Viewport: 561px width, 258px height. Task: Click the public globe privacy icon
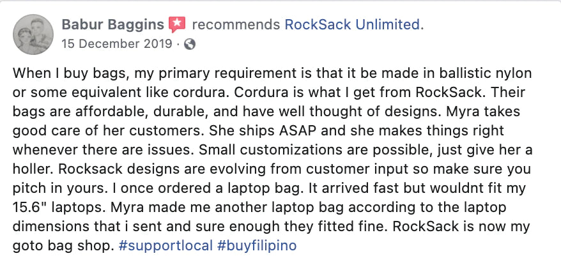[x=189, y=45]
